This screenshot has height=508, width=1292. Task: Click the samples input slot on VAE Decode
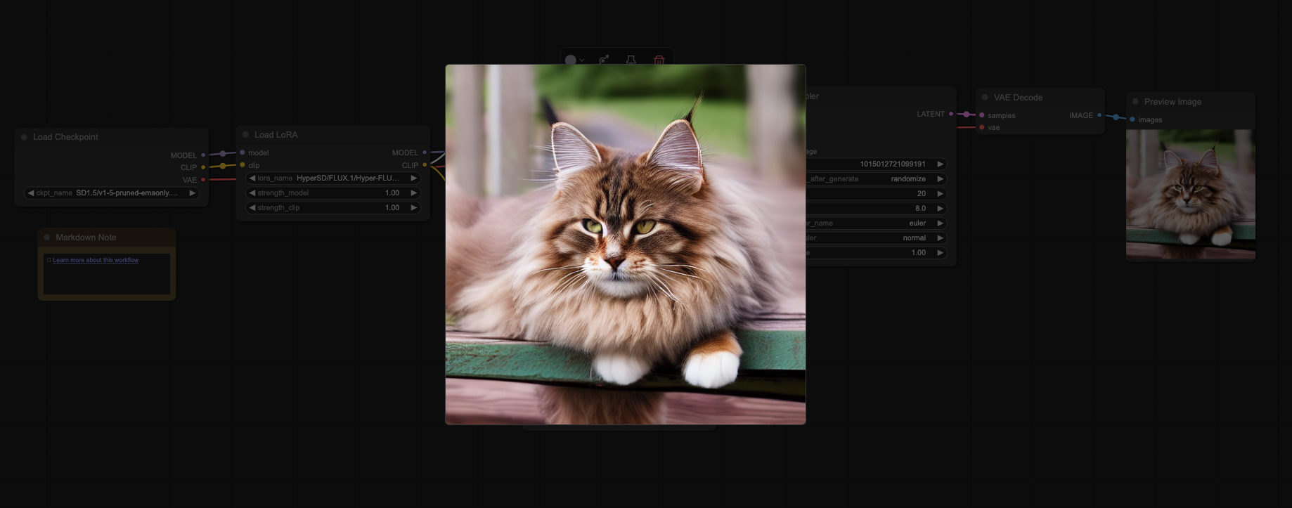pyautogui.click(x=982, y=115)
